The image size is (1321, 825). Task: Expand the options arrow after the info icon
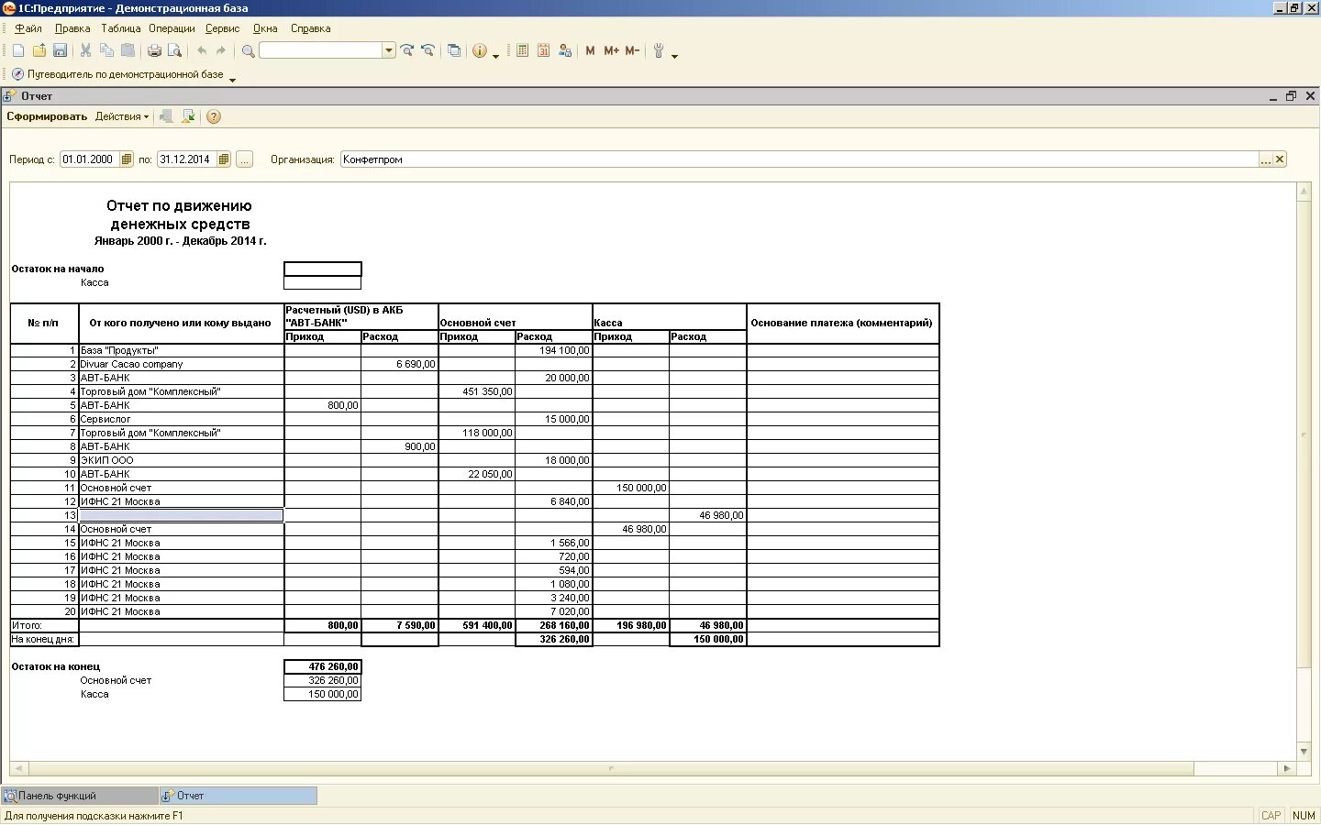tap(496, 56)
